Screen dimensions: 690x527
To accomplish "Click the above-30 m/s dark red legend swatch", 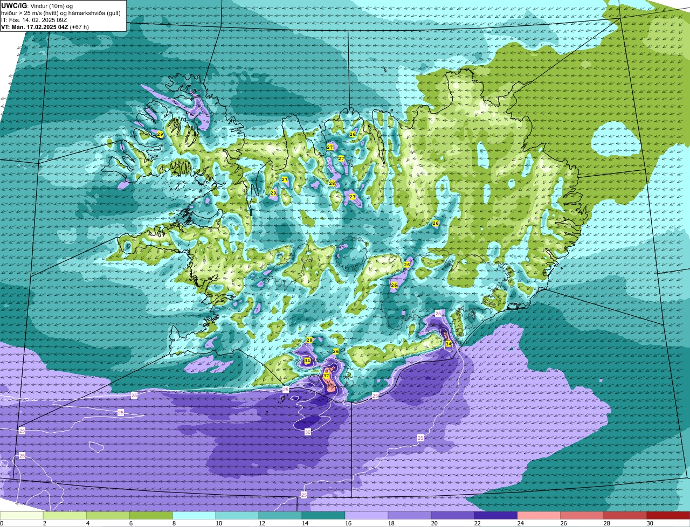I will coord(668,516).
